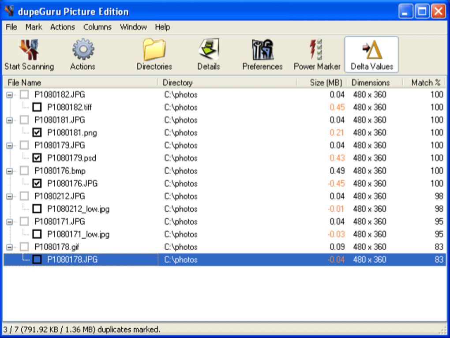Click the Directories folder icon

tap(154, 50)
